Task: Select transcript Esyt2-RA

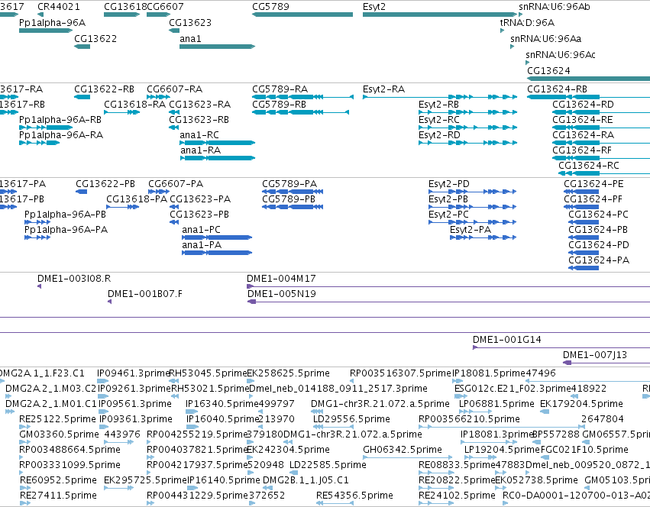Action: point(383,89)
